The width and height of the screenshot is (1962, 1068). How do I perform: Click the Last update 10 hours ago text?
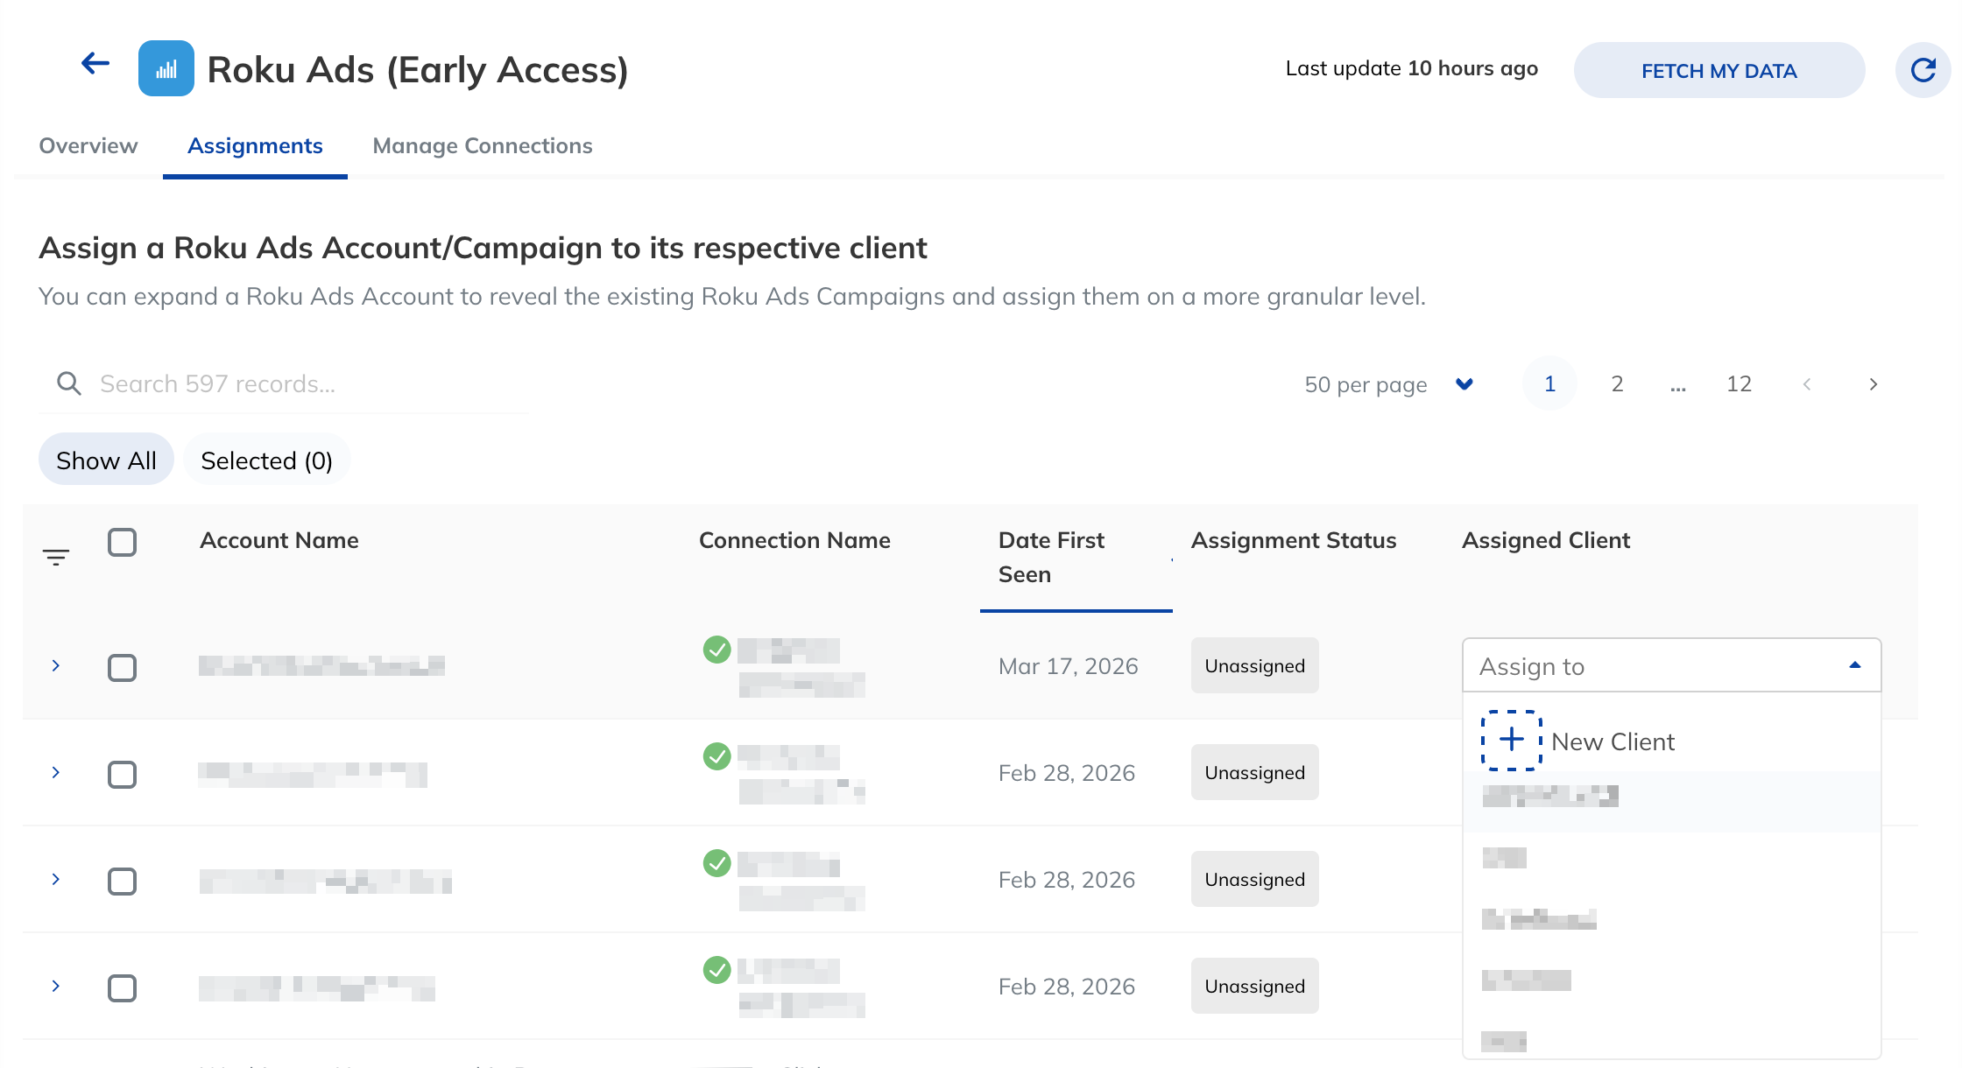(x=1411, y=68)
